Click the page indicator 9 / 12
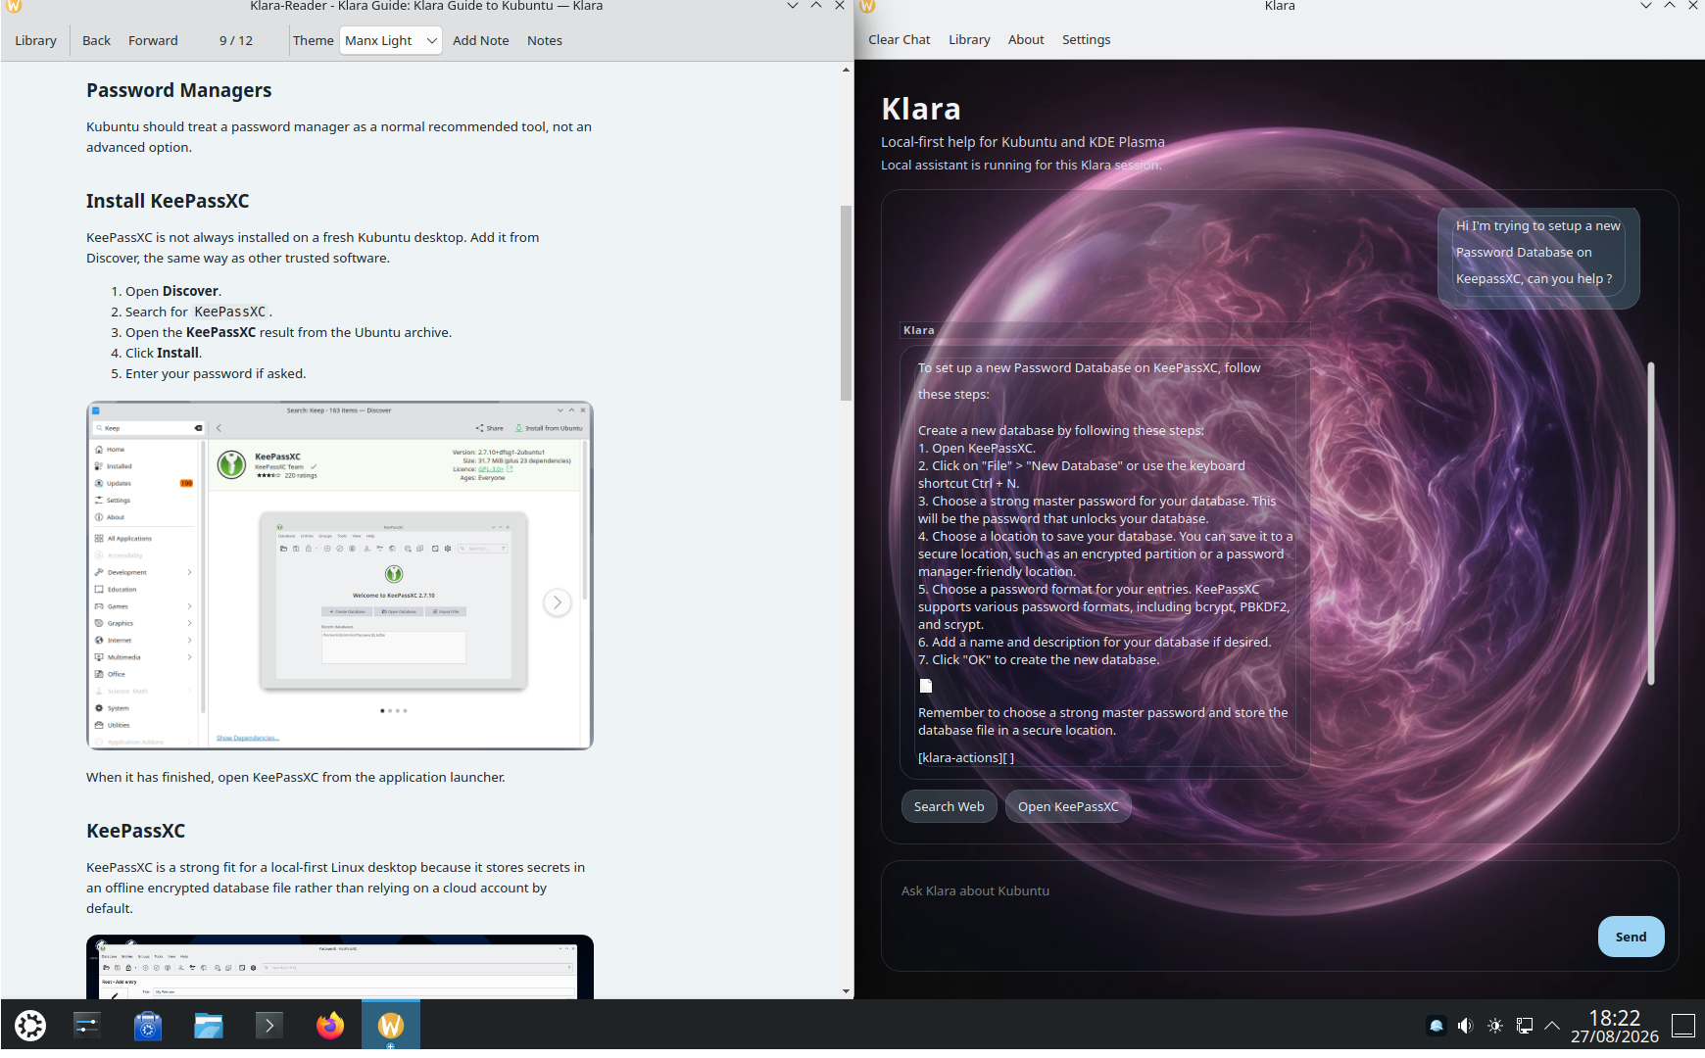Viewport: 1705px width, 1058px height. 236,40
